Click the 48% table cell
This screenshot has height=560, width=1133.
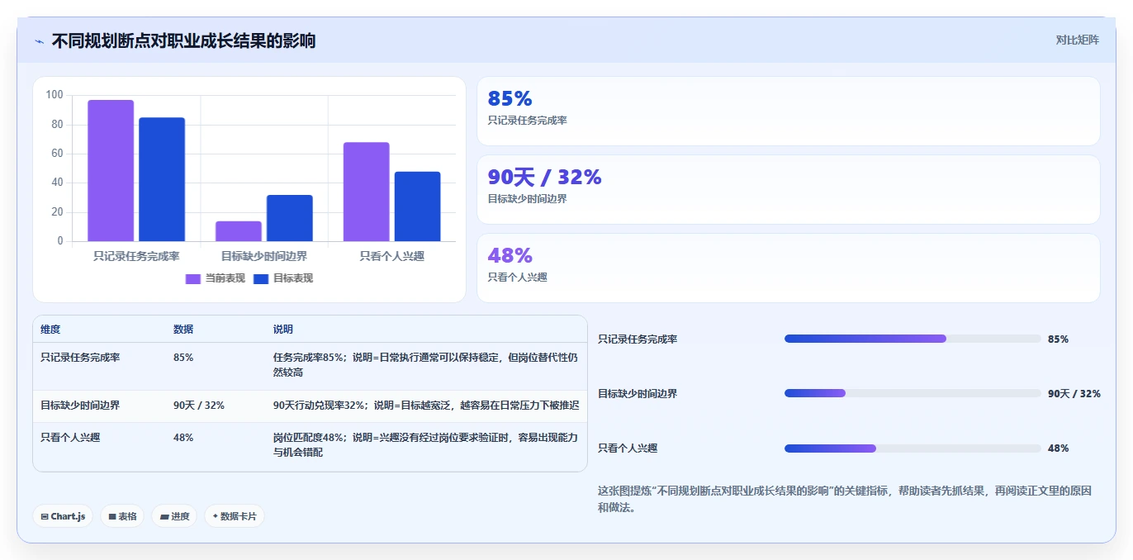click(x=183, y=438)
